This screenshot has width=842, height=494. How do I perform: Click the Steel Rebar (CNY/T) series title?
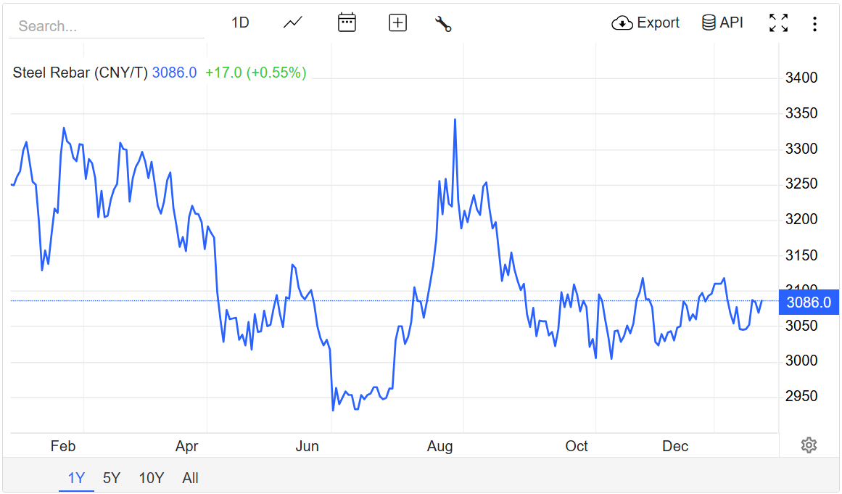click(x=81, y=73)
